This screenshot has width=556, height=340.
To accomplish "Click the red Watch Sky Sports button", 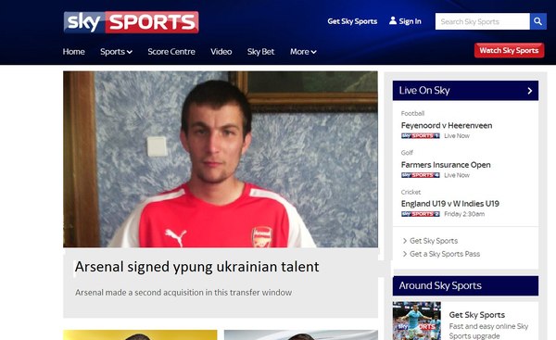I will click(509, 50).
